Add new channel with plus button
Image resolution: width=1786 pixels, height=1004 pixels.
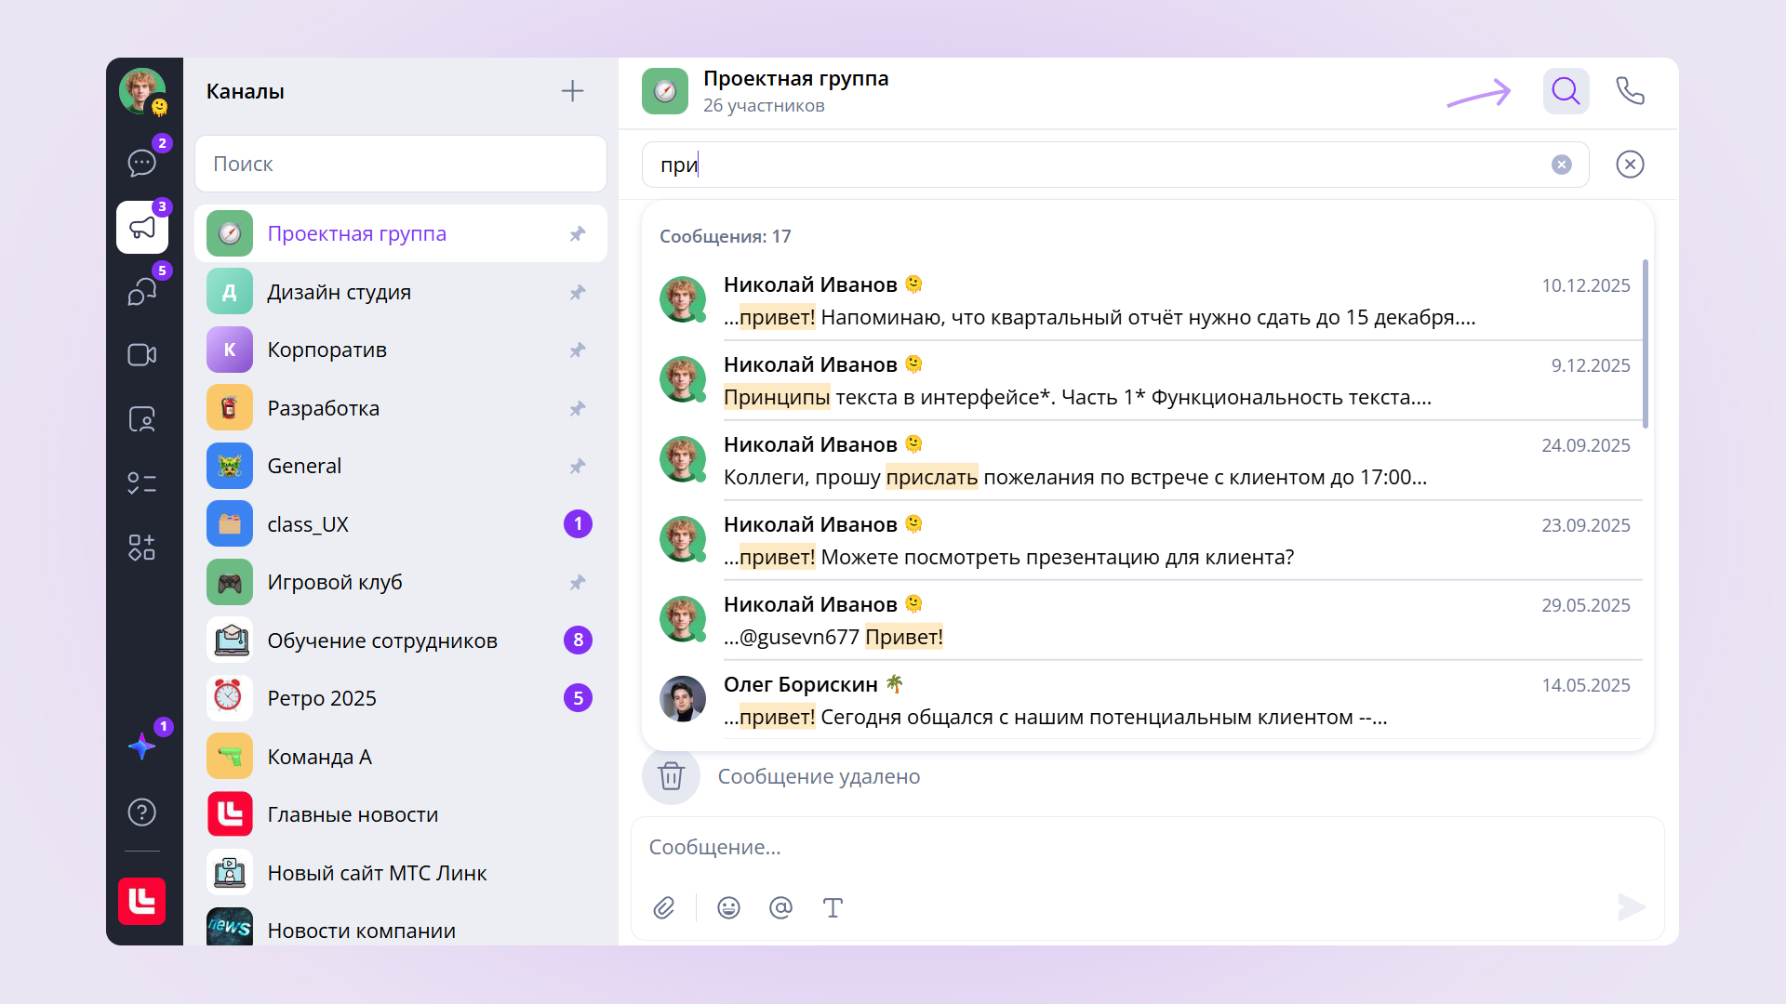(x=572, y=91)
